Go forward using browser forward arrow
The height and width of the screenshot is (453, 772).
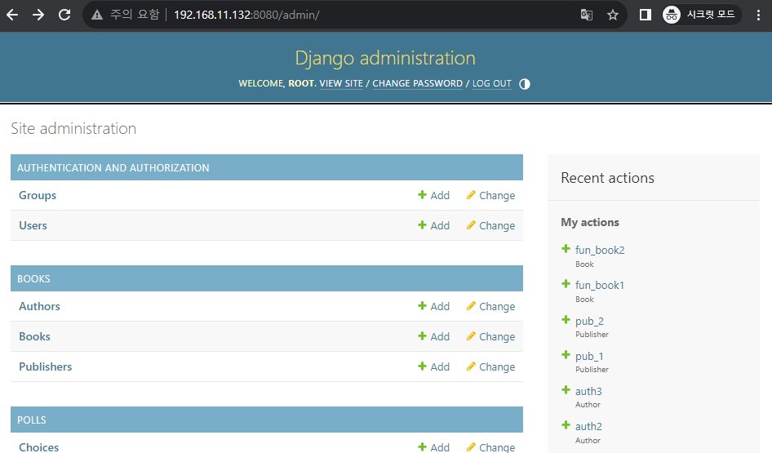click(x=38, y=15)
